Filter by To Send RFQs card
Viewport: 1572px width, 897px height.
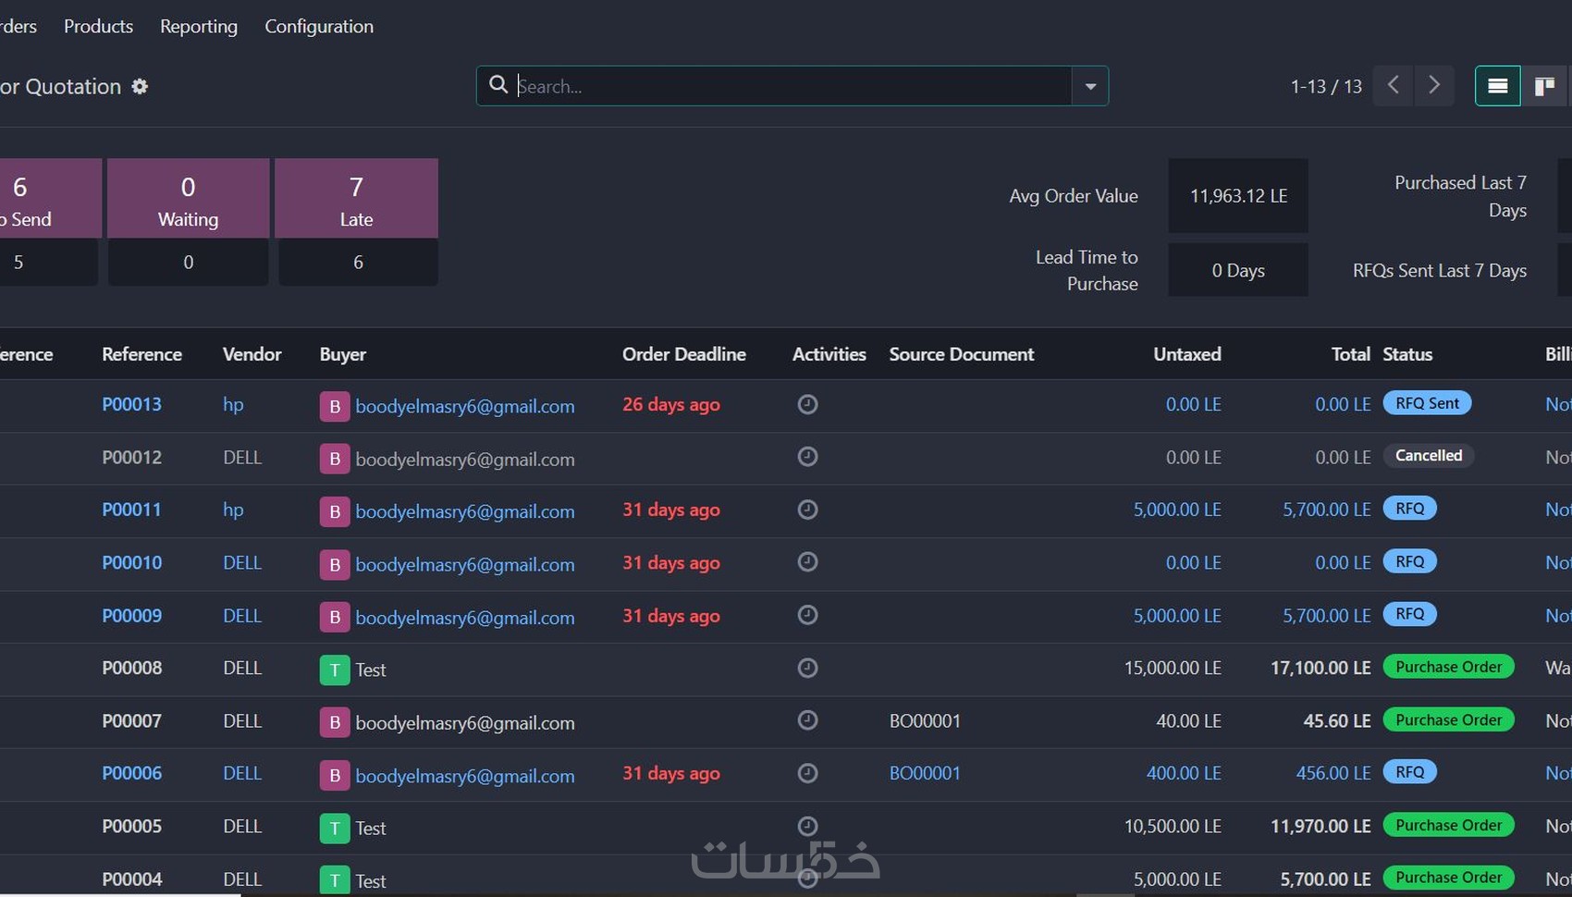pos(50,199)
